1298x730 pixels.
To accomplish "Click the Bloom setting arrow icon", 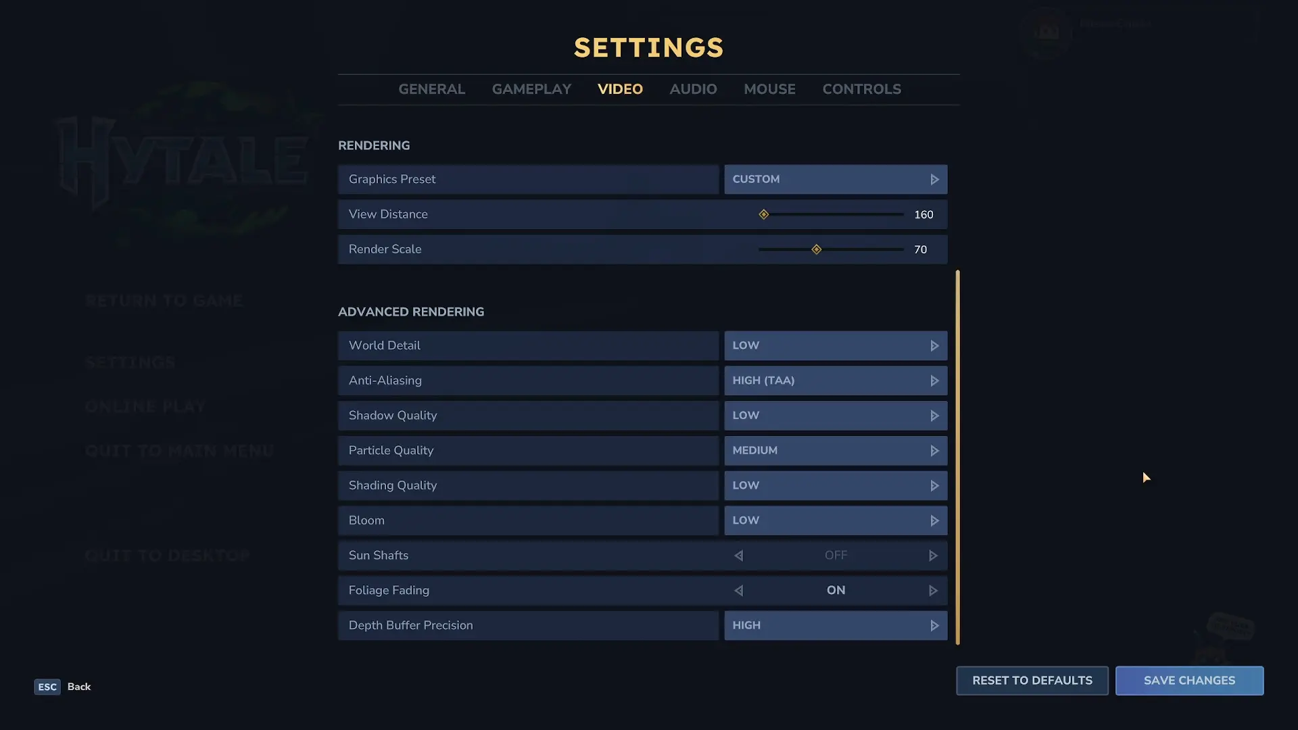I will 934,520.
